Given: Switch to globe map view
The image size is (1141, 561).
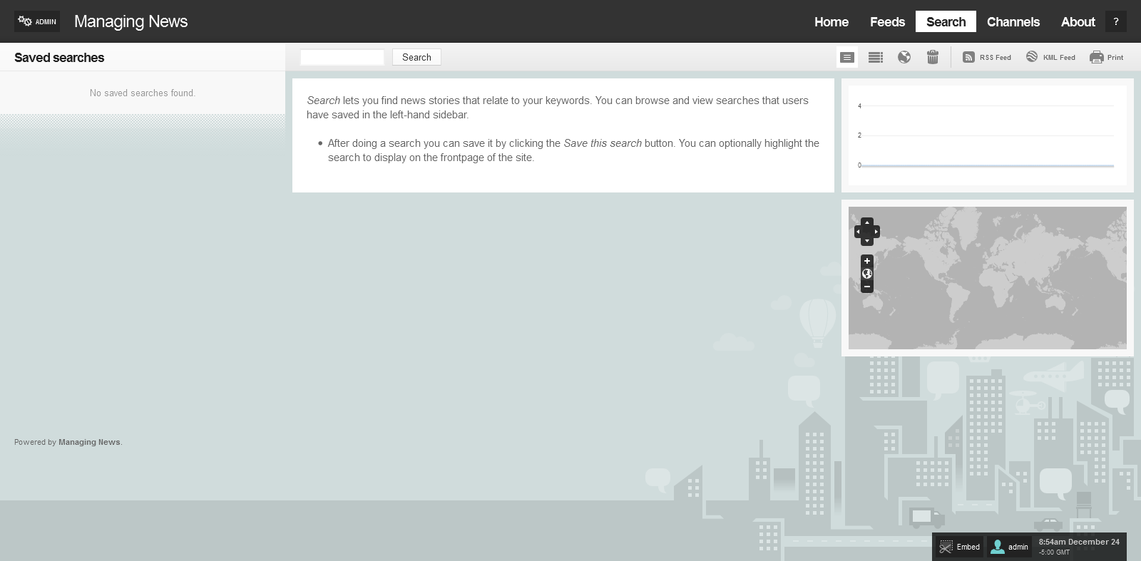Looking at the screenshot, I should (904, 57).
